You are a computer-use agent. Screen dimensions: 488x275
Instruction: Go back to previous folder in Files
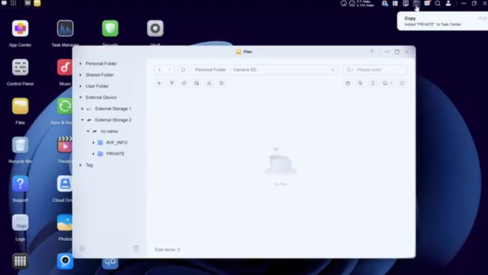pyautogui.click(x=159, y=70)
